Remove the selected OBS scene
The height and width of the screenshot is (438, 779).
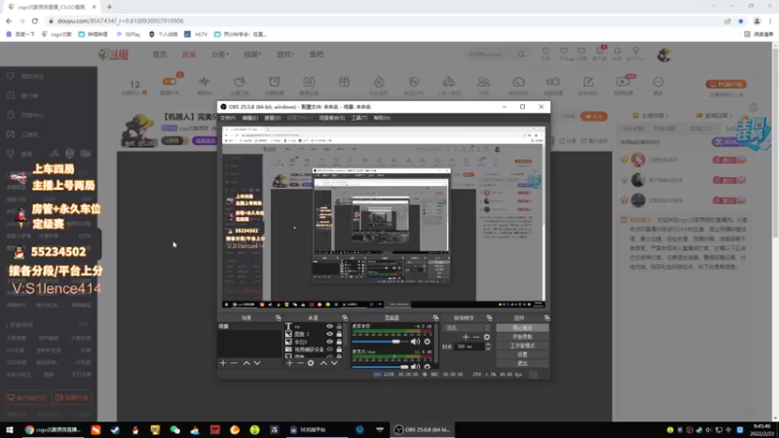(234, 363)
